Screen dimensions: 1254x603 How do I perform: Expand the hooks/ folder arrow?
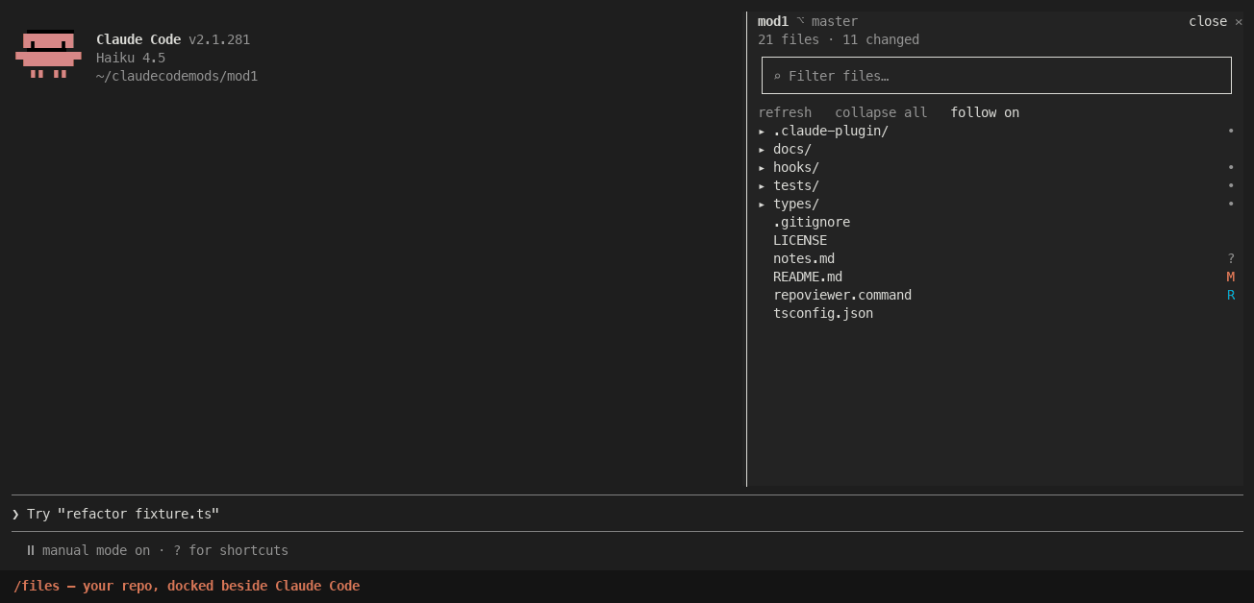762,167
